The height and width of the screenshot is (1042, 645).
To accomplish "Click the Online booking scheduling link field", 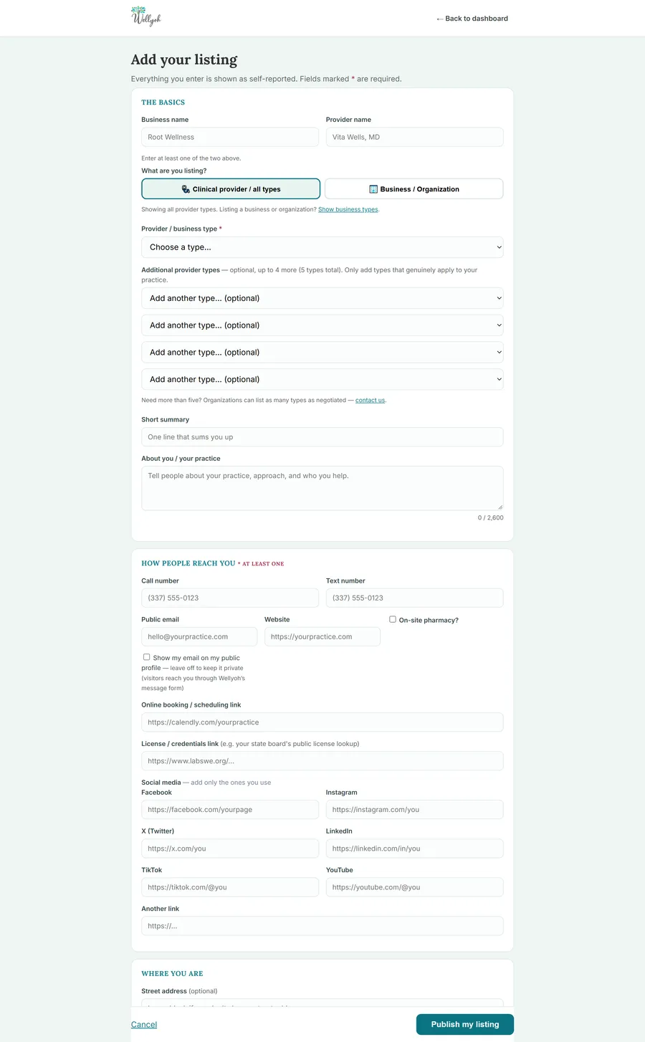I will [322, 722].
